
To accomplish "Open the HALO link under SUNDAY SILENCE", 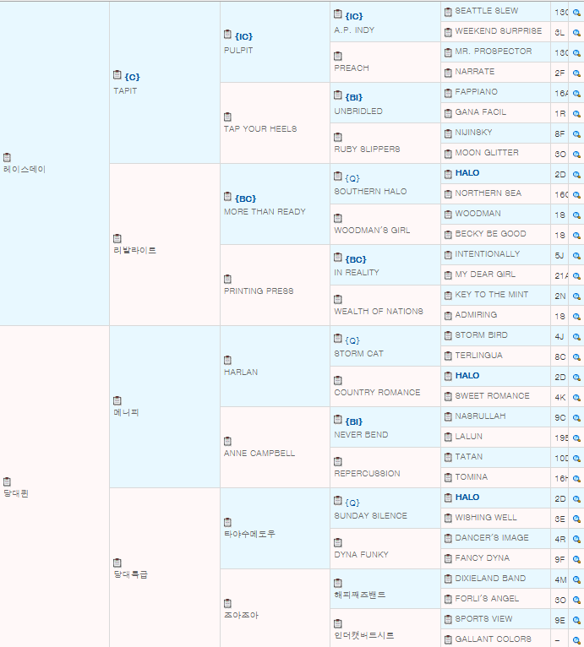I will [467, 497].
